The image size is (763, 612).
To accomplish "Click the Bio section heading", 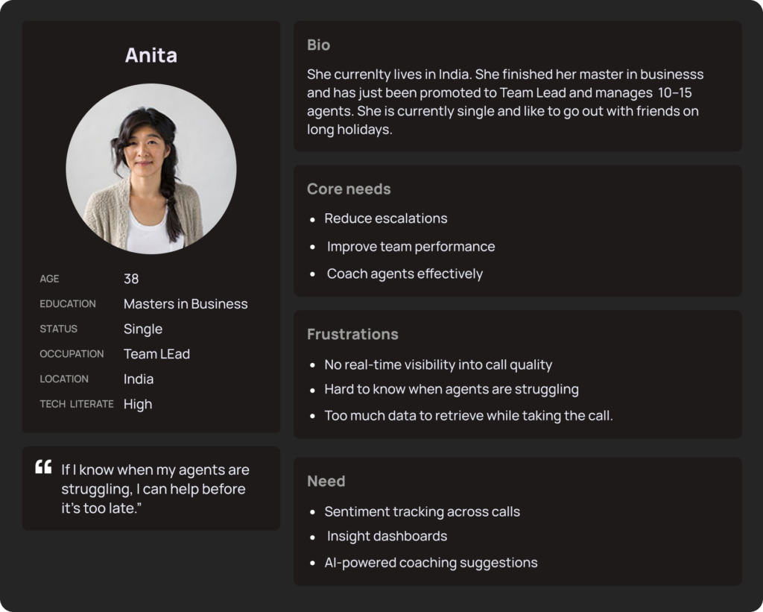I will click(x=318, y=45).
